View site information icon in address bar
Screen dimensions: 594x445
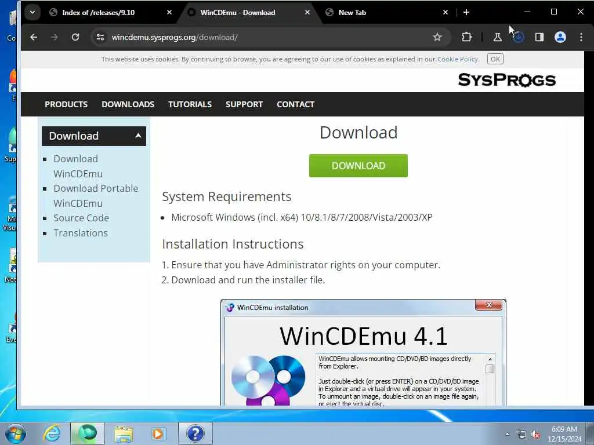point(100,37)
